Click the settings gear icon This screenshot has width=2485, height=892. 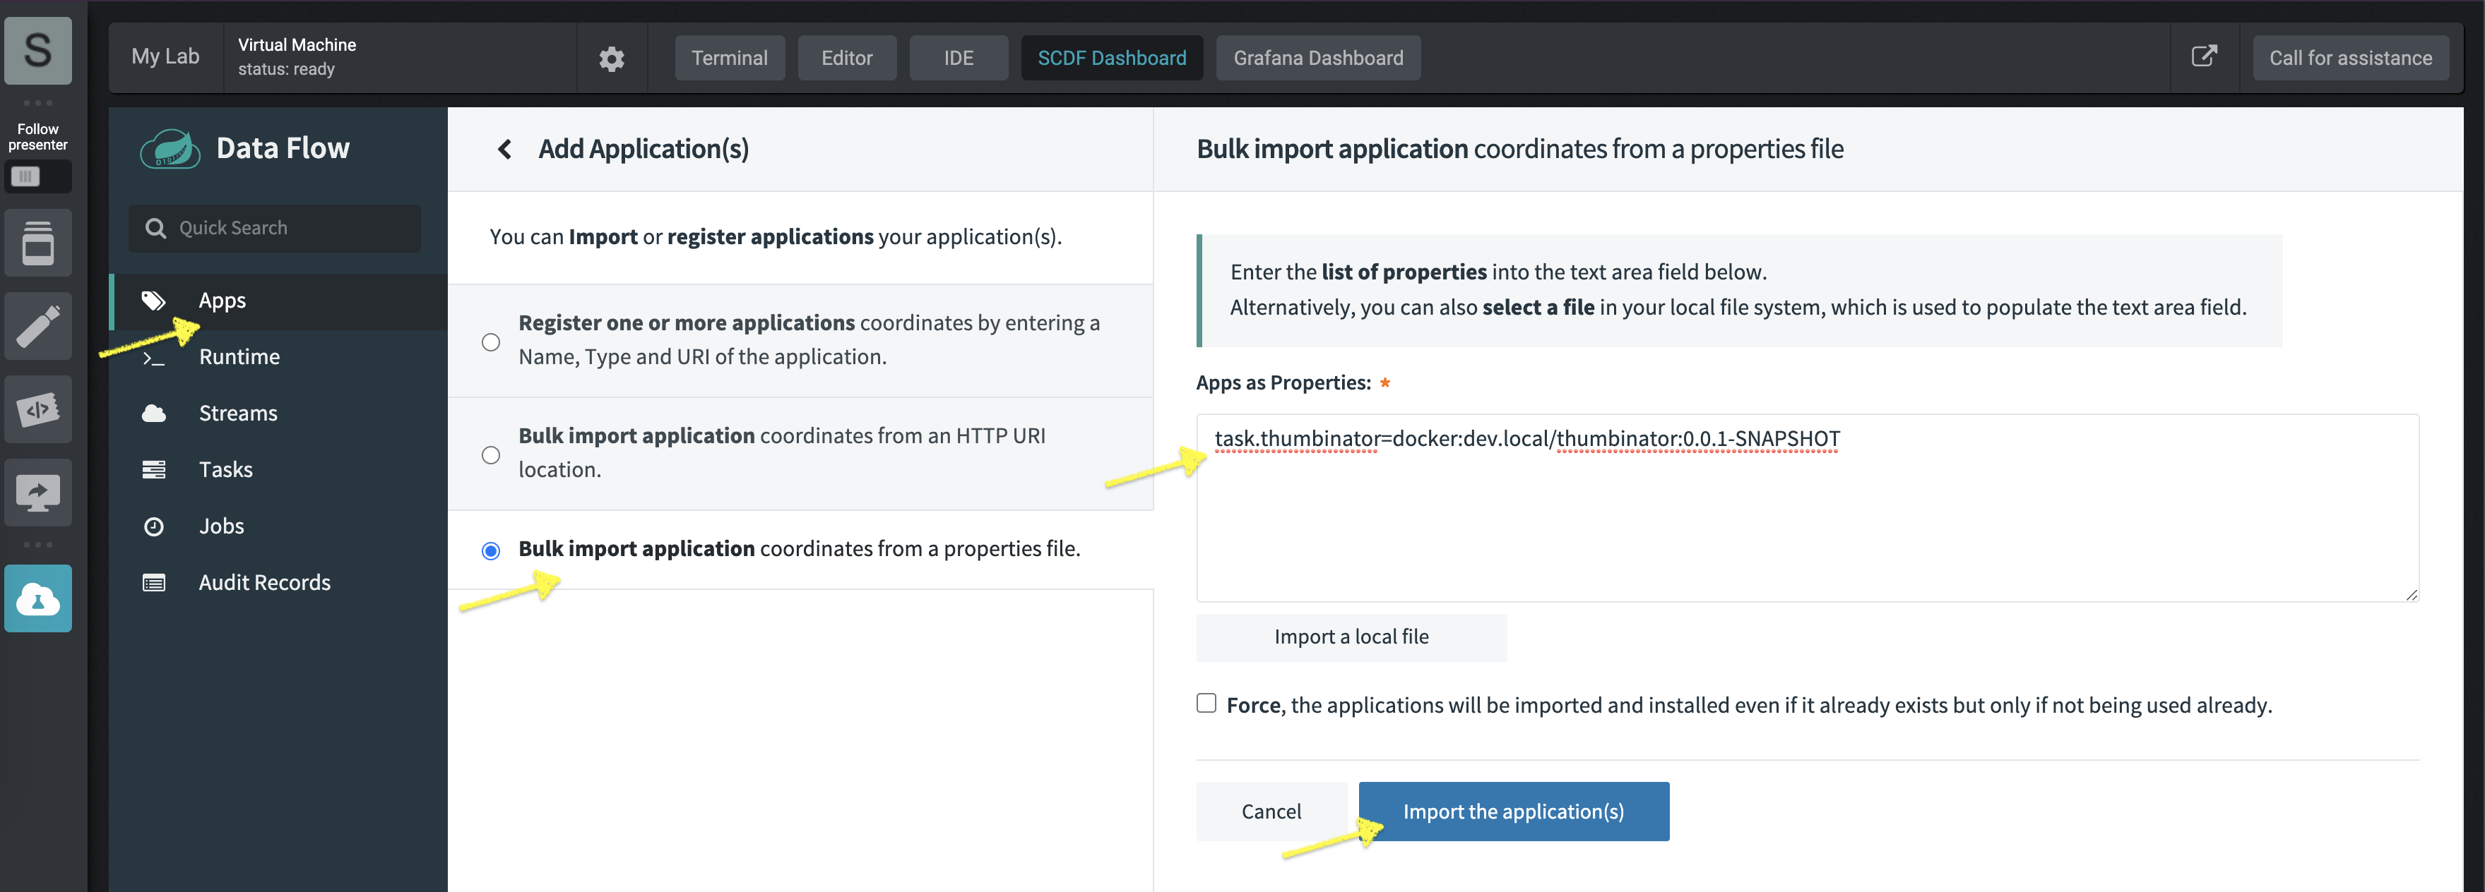(612, 57)
